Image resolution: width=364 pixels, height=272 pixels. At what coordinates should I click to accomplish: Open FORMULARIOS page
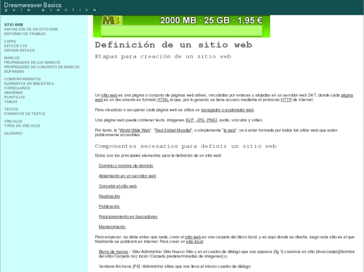17,88
